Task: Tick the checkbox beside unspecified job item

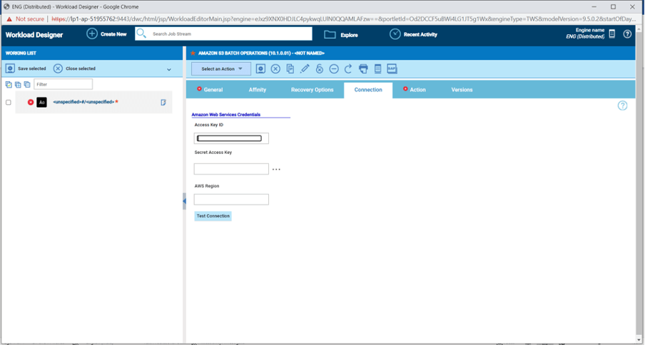Action: [x=9, y=103]
